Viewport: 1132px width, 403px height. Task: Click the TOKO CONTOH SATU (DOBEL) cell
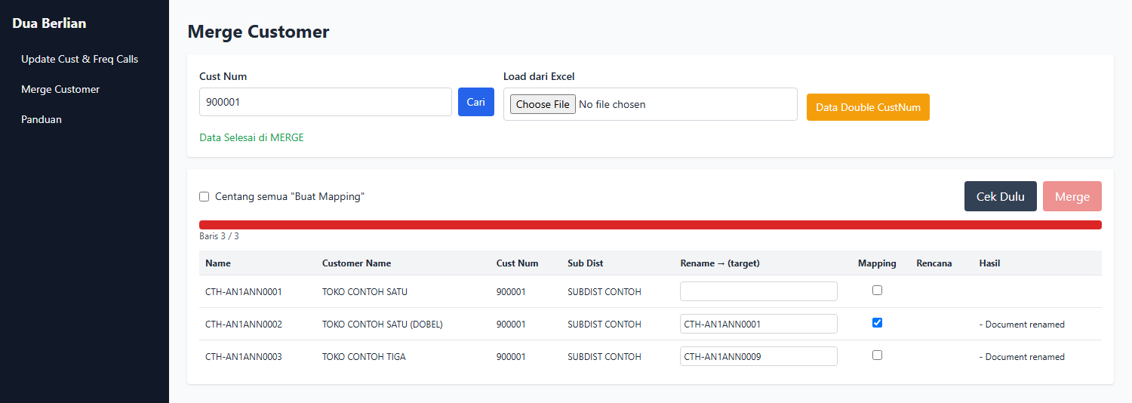tap(383, 324)
